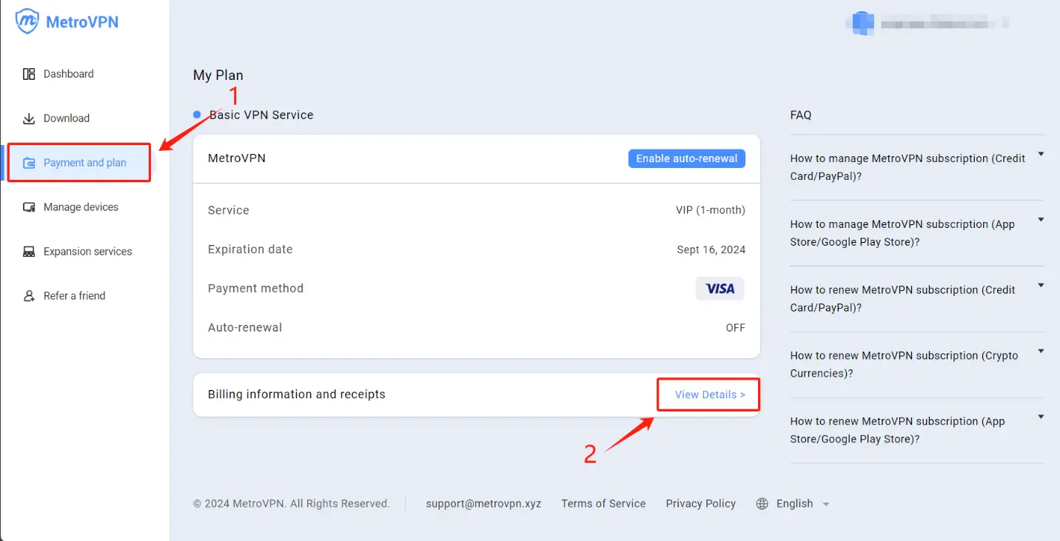Click the VISA payment method badge

[719, 289]
